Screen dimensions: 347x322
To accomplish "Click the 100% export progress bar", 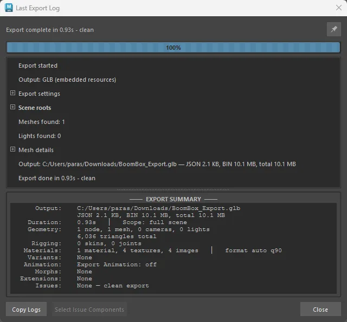I will [x=173, y=48].
